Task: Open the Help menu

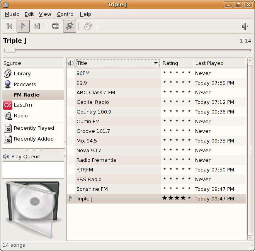Action: coord(85,14)
